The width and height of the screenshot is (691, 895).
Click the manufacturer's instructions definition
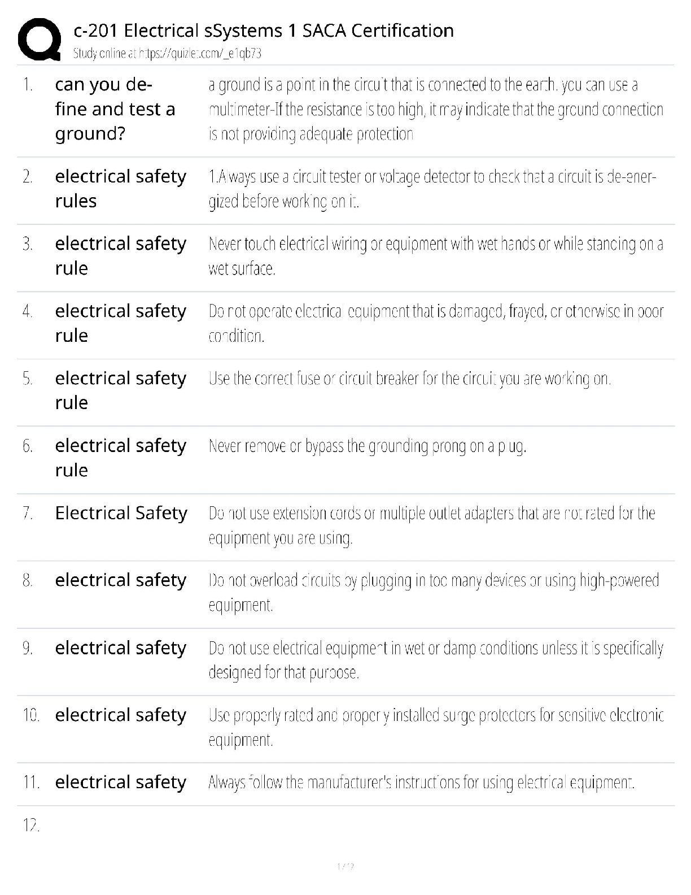click(421, 783)
